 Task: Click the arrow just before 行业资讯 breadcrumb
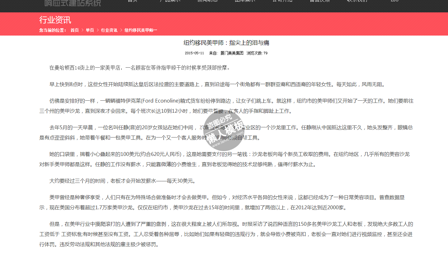pos(98,30)
